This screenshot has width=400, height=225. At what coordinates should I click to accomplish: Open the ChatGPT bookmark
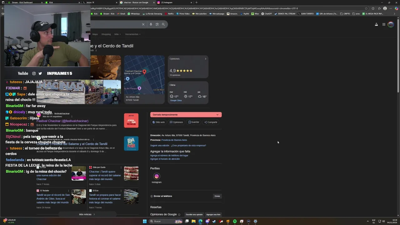pos(267,14)
